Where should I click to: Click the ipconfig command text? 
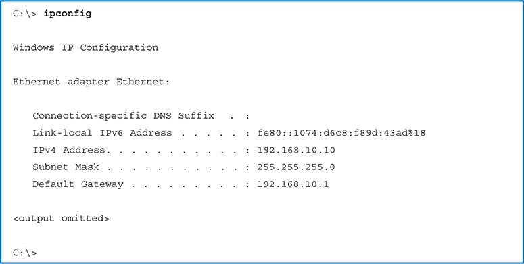click(x=67, y=14)
